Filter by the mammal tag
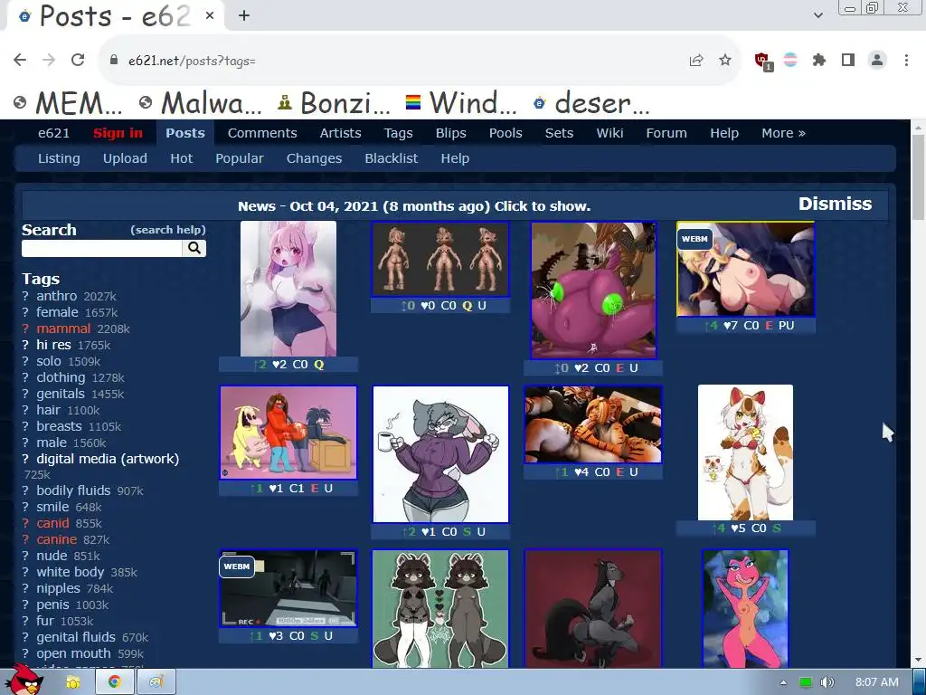This screenshot has width=926, height=695. pos(63,328)
